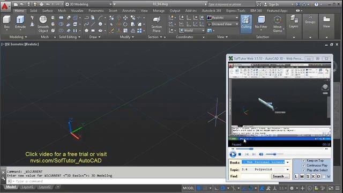Open the World coordinate system dropdown
This screenshot has width=343, height=193.
coord(192,31)
